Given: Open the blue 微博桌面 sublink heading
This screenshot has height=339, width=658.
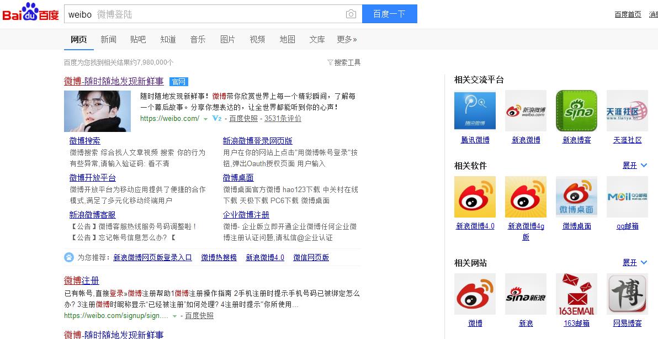Looking at the screenshot, I should point(238,178).
